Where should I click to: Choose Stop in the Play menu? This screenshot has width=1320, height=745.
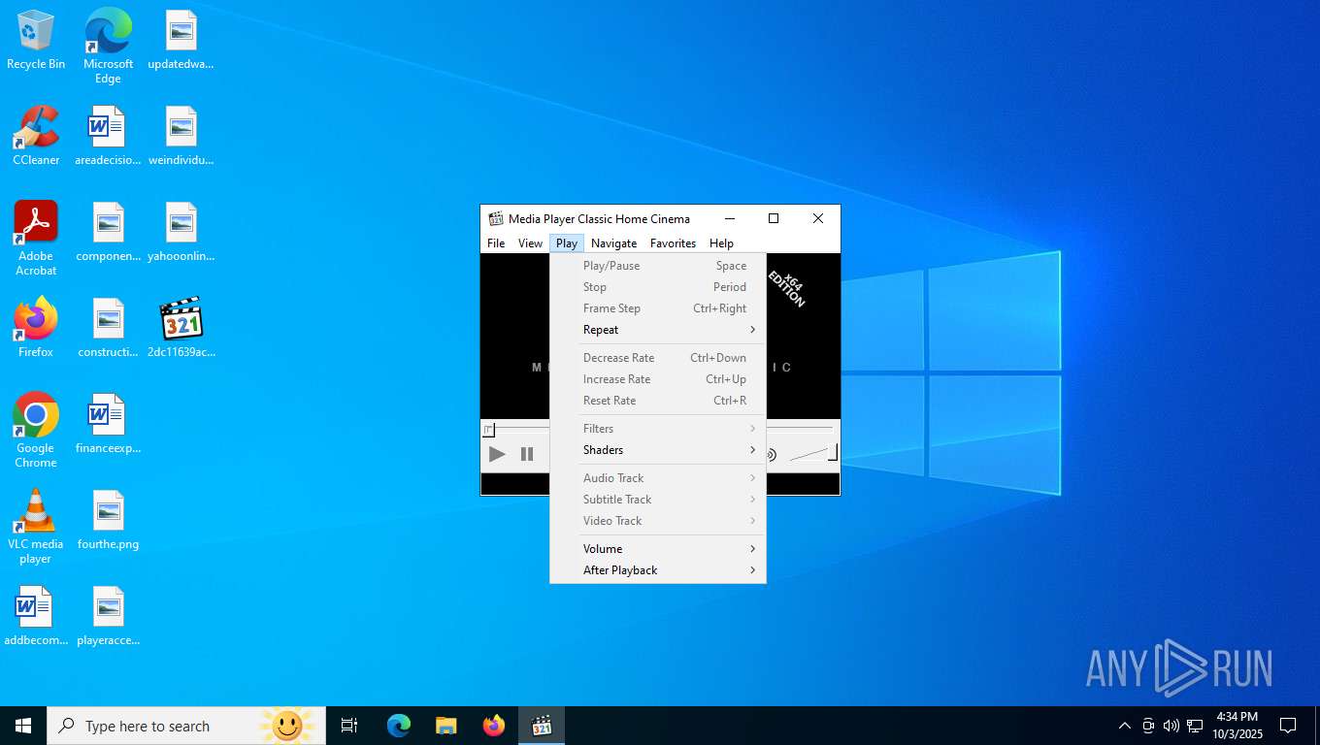658,287
